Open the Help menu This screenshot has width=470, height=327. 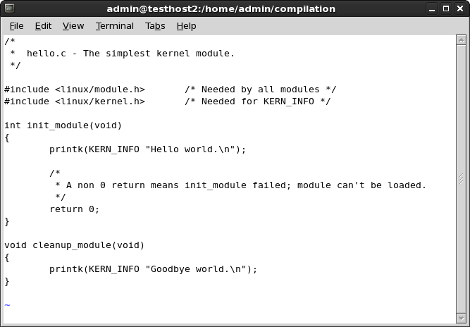[x=186, y=26]
